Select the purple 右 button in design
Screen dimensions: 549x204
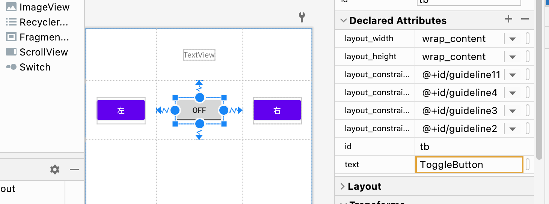[x=277, y=110]
